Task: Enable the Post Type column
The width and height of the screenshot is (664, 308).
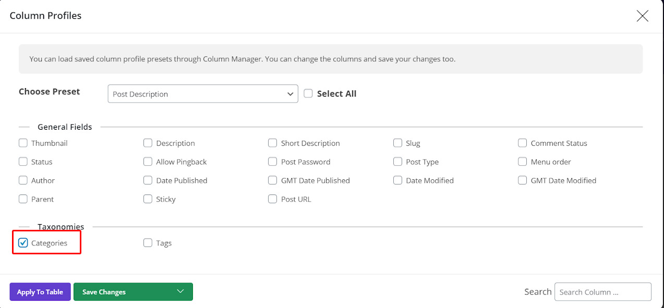Action: (x=397, y=162)
